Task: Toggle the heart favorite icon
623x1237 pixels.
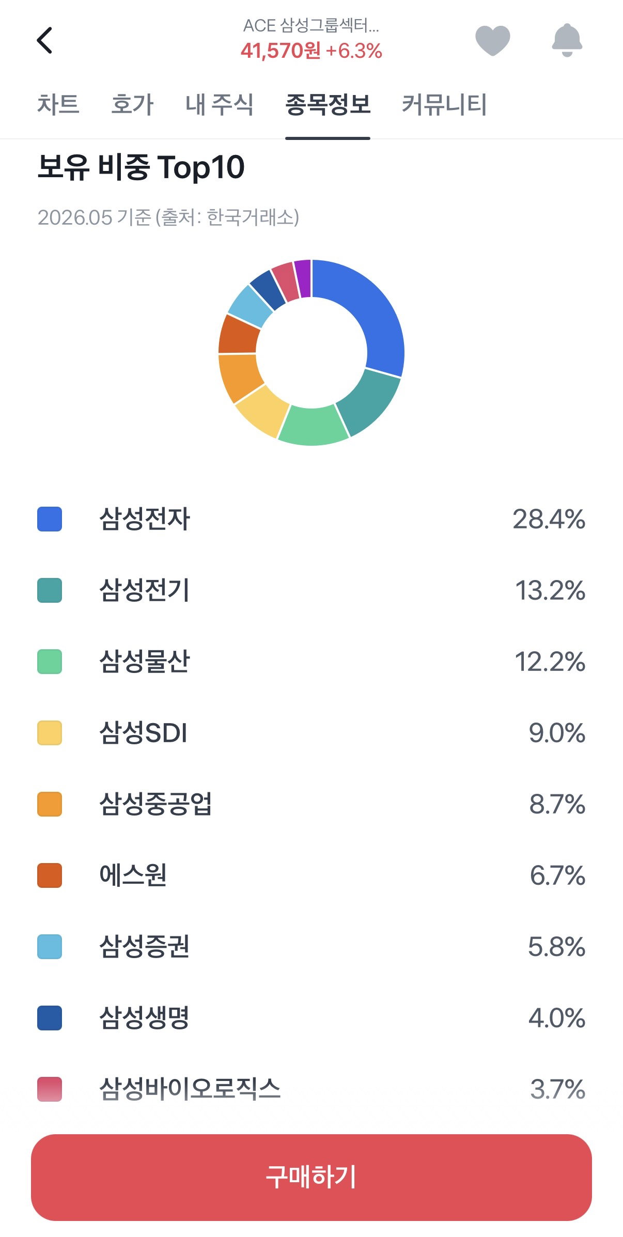Action: pos(492,40)
